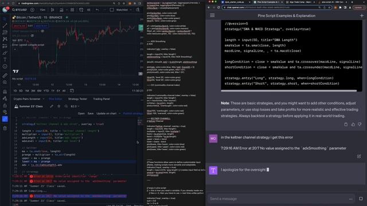Viewport: 367px width, 206px height.
Task: Click Update on chart
Action: pos(107,113)
